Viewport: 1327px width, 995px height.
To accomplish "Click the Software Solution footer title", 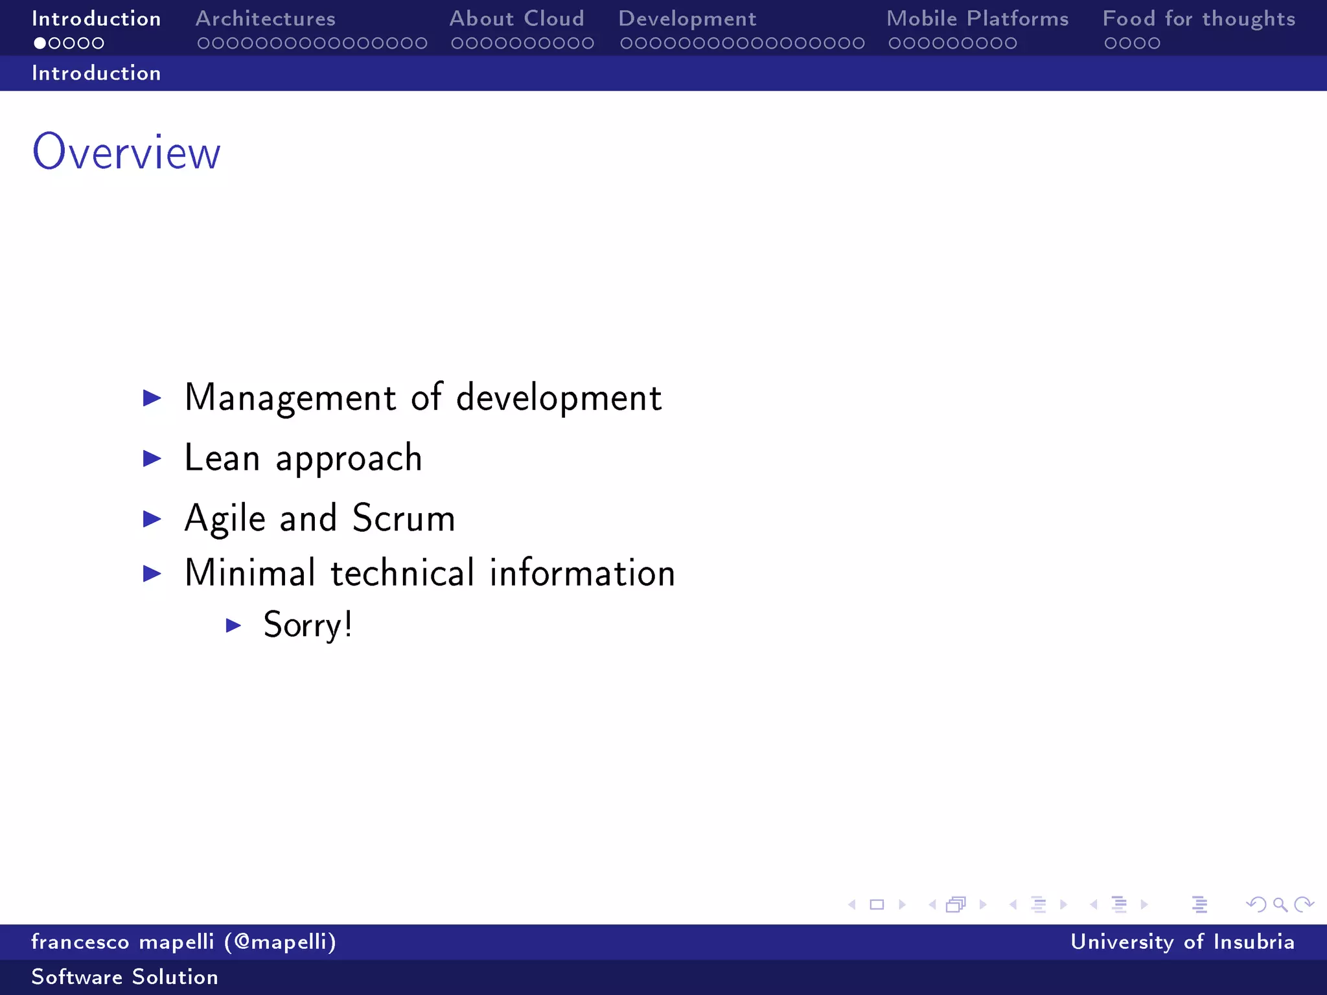I will (x=125, y=977).
